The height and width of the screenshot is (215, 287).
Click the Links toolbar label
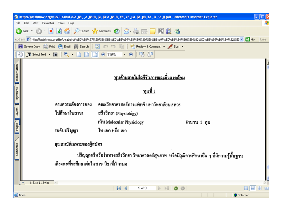(263, 39)
